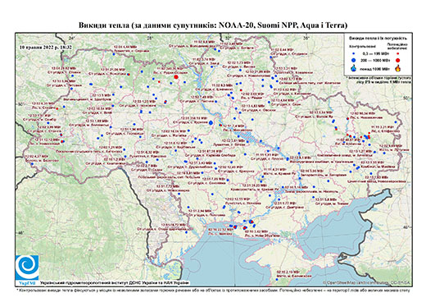The image size is (426, 302).
Task: Select the large red heat marker near Kyiv region
Action: pos(176,77)
